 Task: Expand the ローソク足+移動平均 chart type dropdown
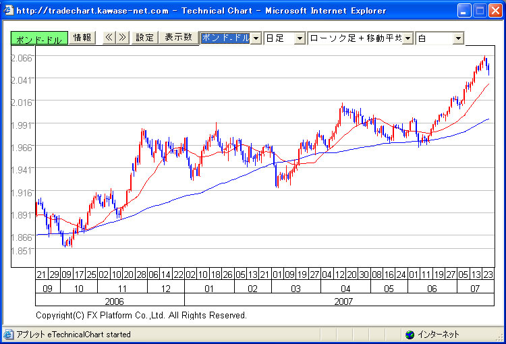coord(407,38)
